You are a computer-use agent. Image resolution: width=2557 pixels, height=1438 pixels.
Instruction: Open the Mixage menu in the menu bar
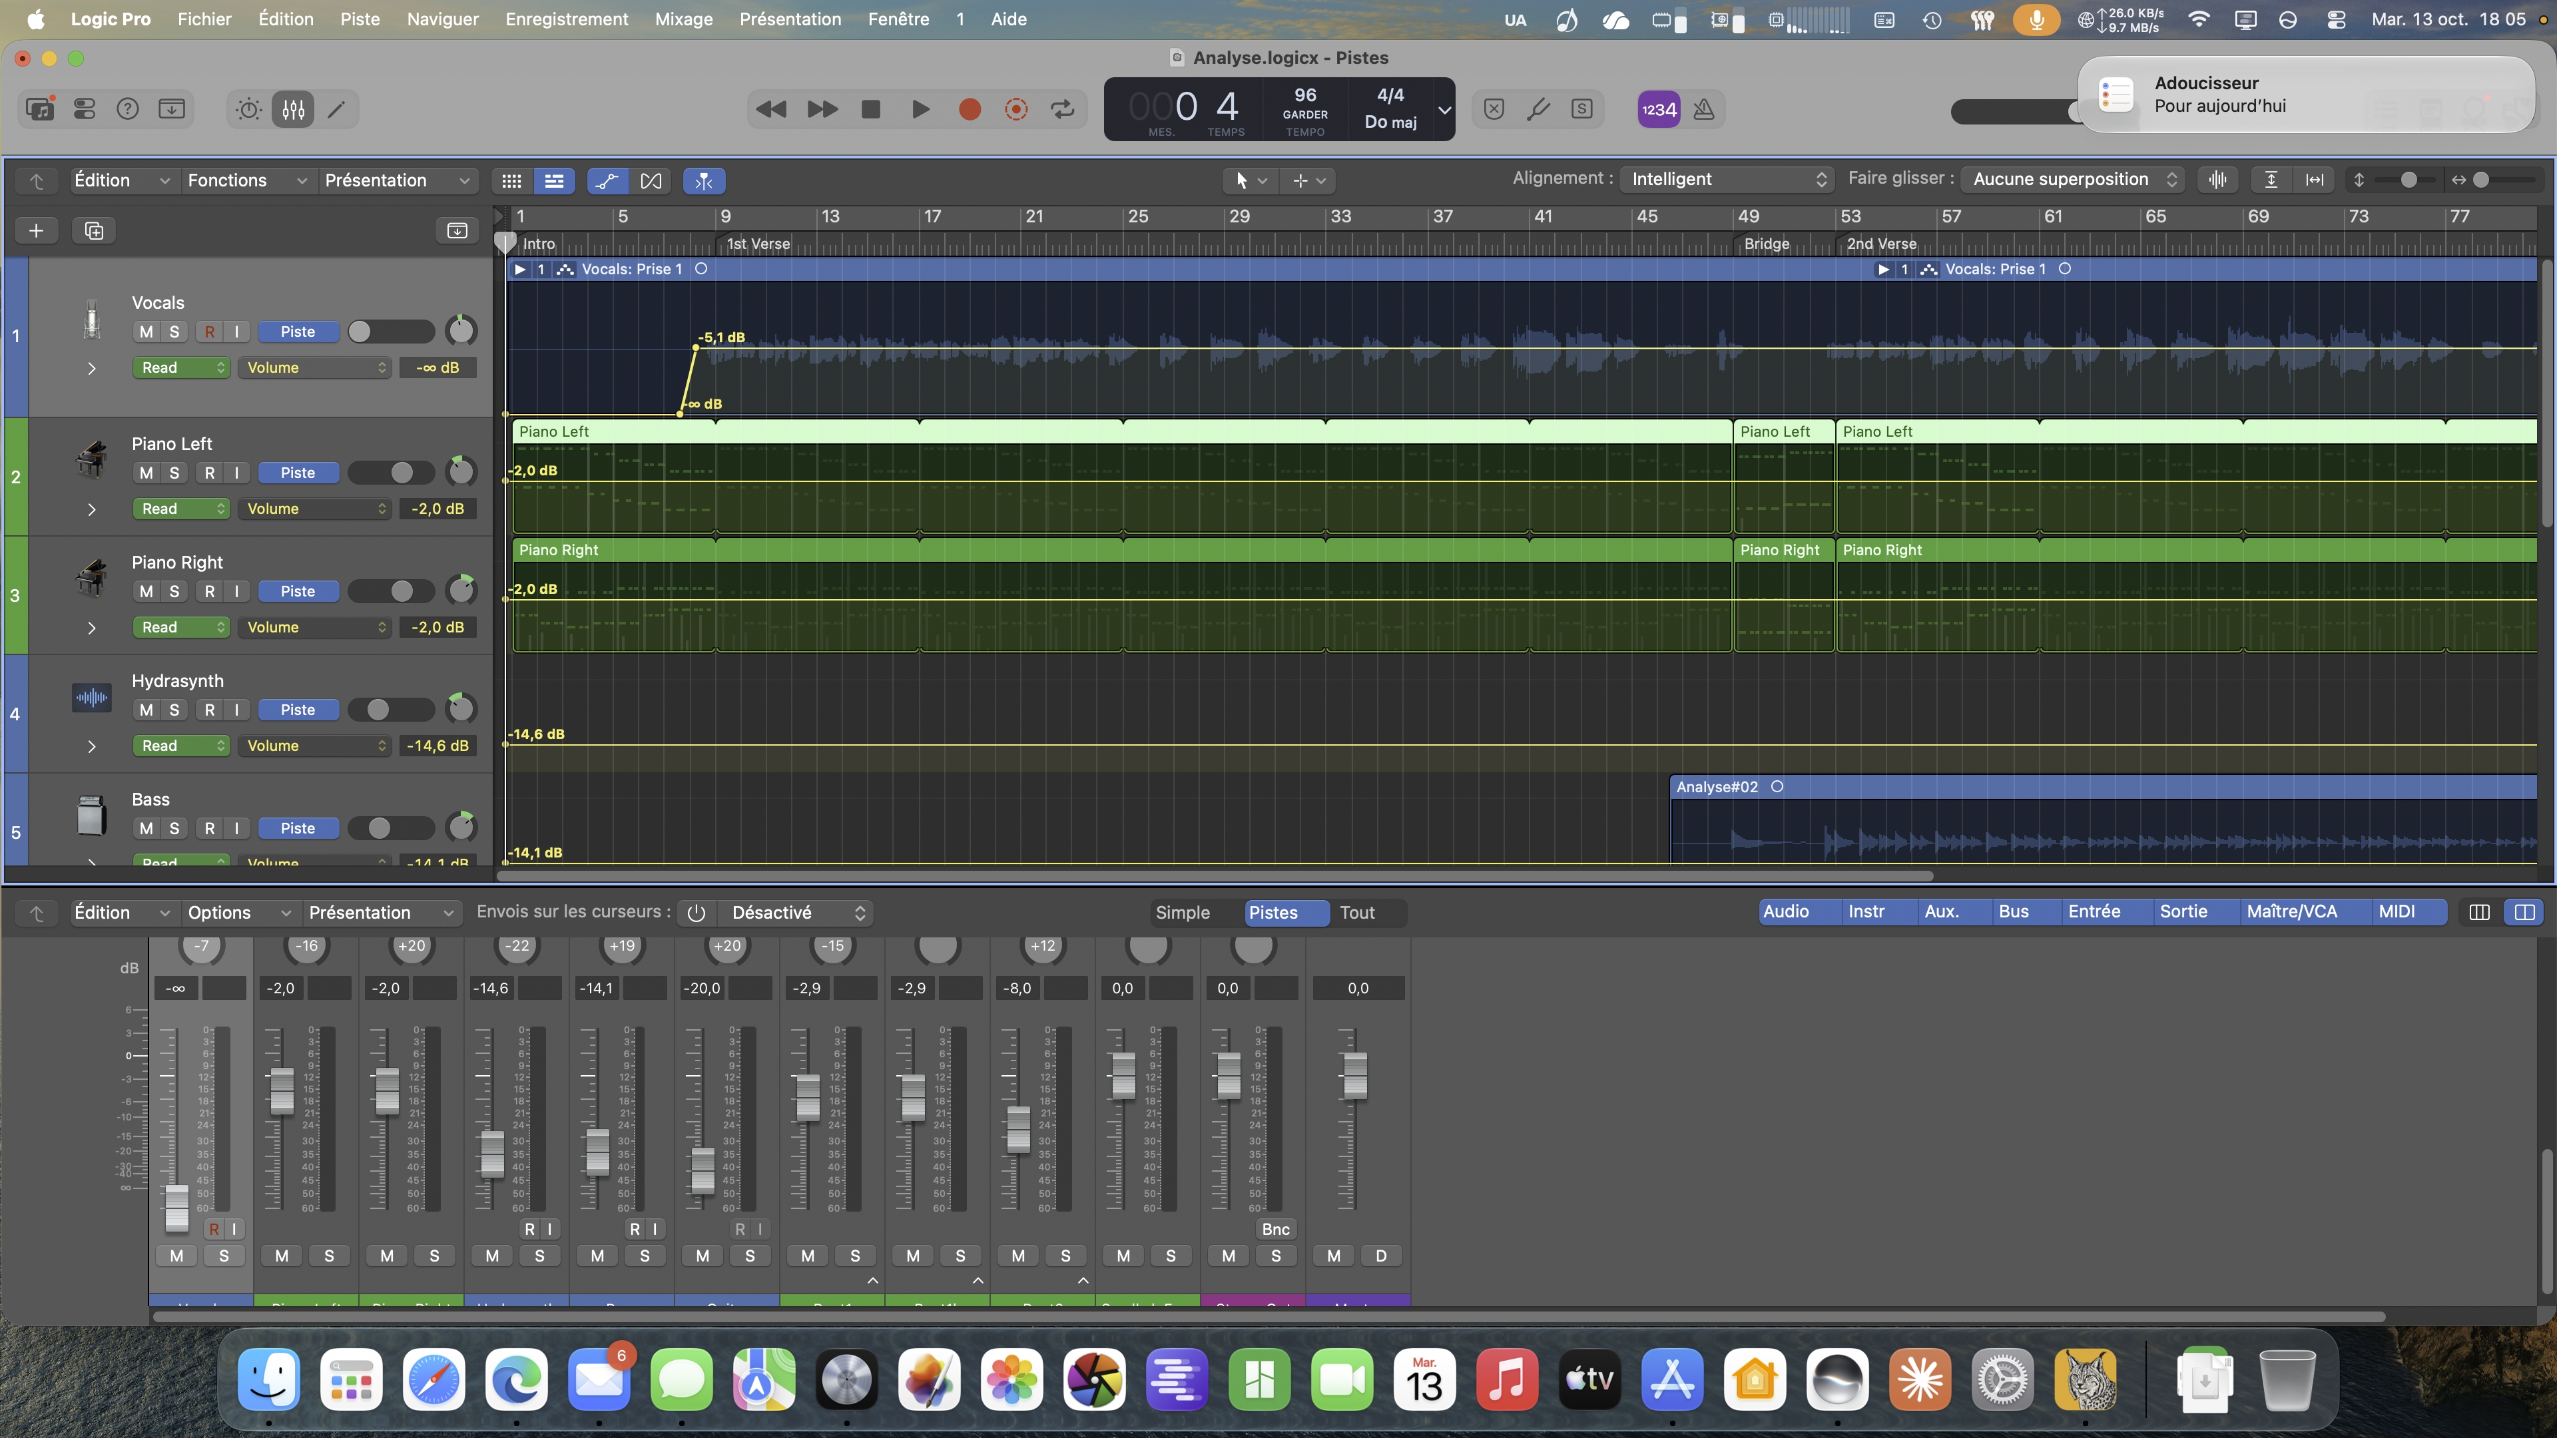click(684, 19)
